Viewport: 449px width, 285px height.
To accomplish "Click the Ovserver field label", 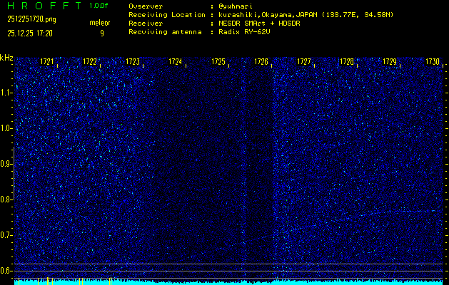I will point(146,6).
